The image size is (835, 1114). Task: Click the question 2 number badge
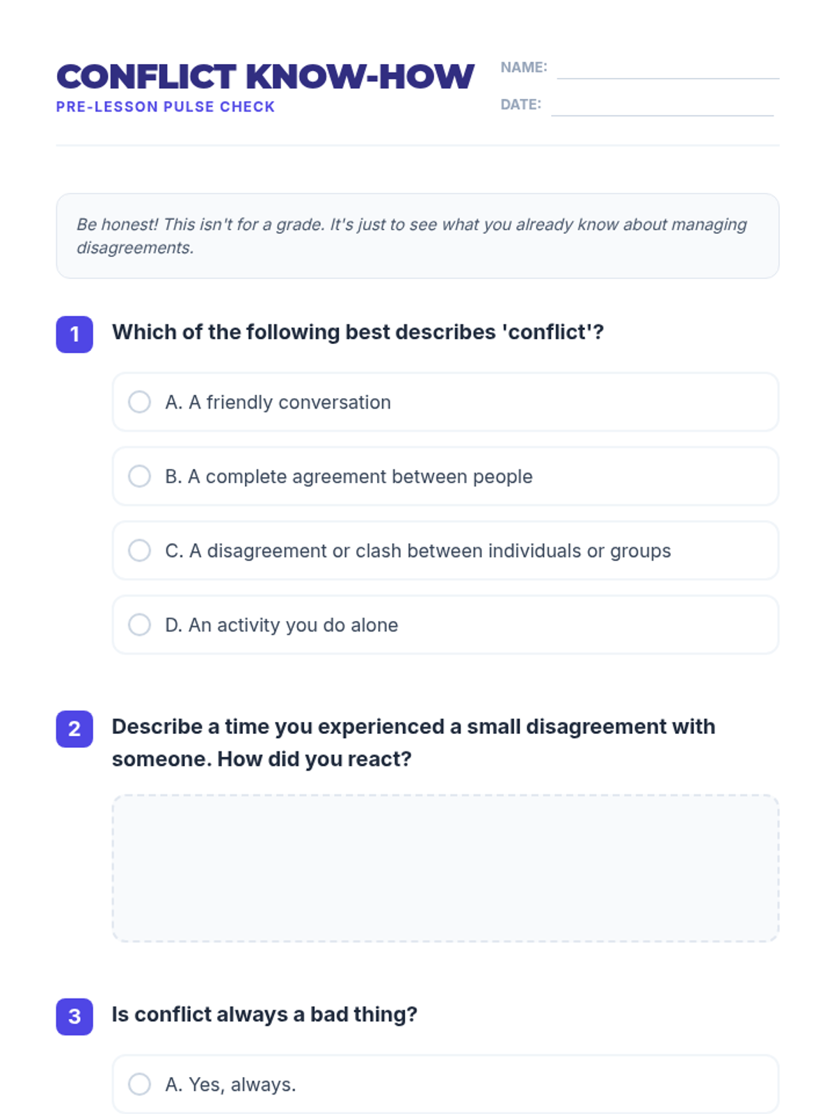[x=74, y=729]
